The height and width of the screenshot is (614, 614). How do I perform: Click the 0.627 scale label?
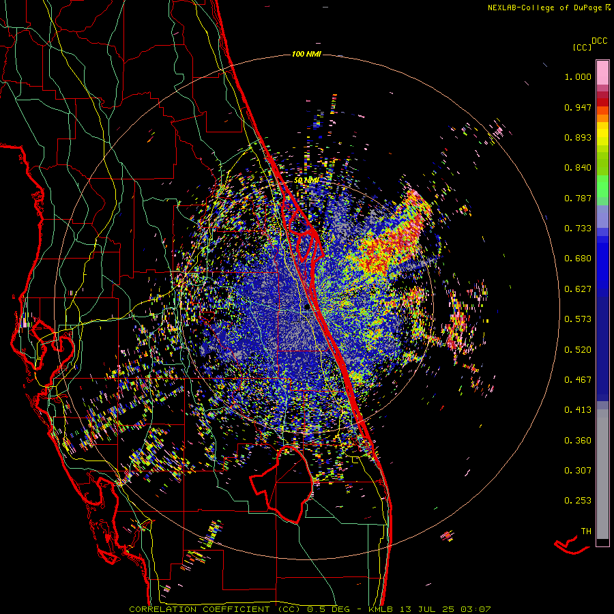pyautogui.click(x=578, y=289)
